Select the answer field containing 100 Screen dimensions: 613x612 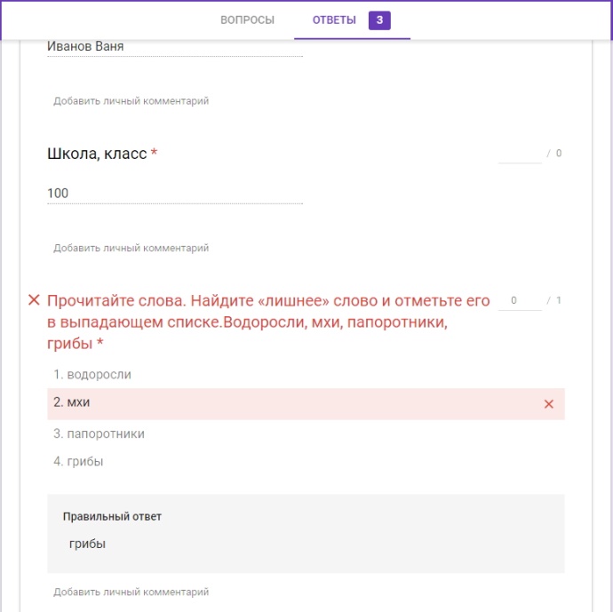pyautogui.click(x=175, y=194)
